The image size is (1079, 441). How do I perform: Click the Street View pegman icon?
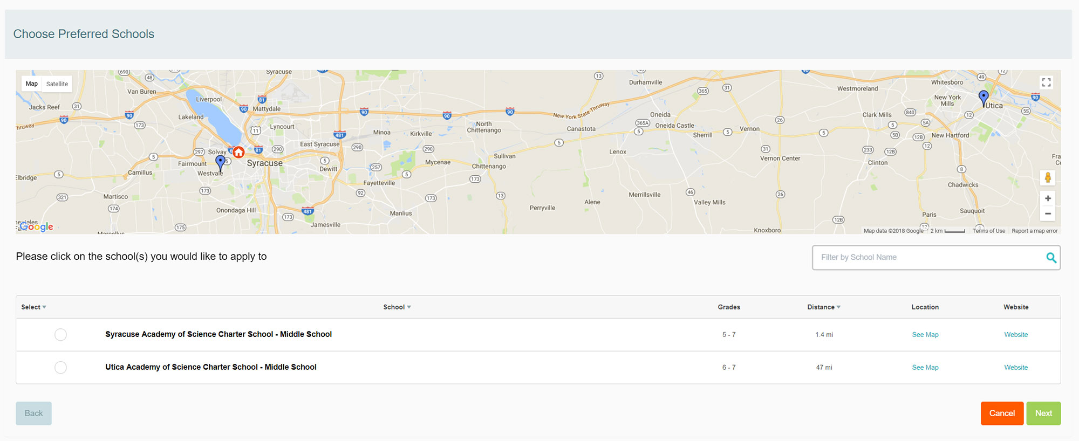(1047, 177)
